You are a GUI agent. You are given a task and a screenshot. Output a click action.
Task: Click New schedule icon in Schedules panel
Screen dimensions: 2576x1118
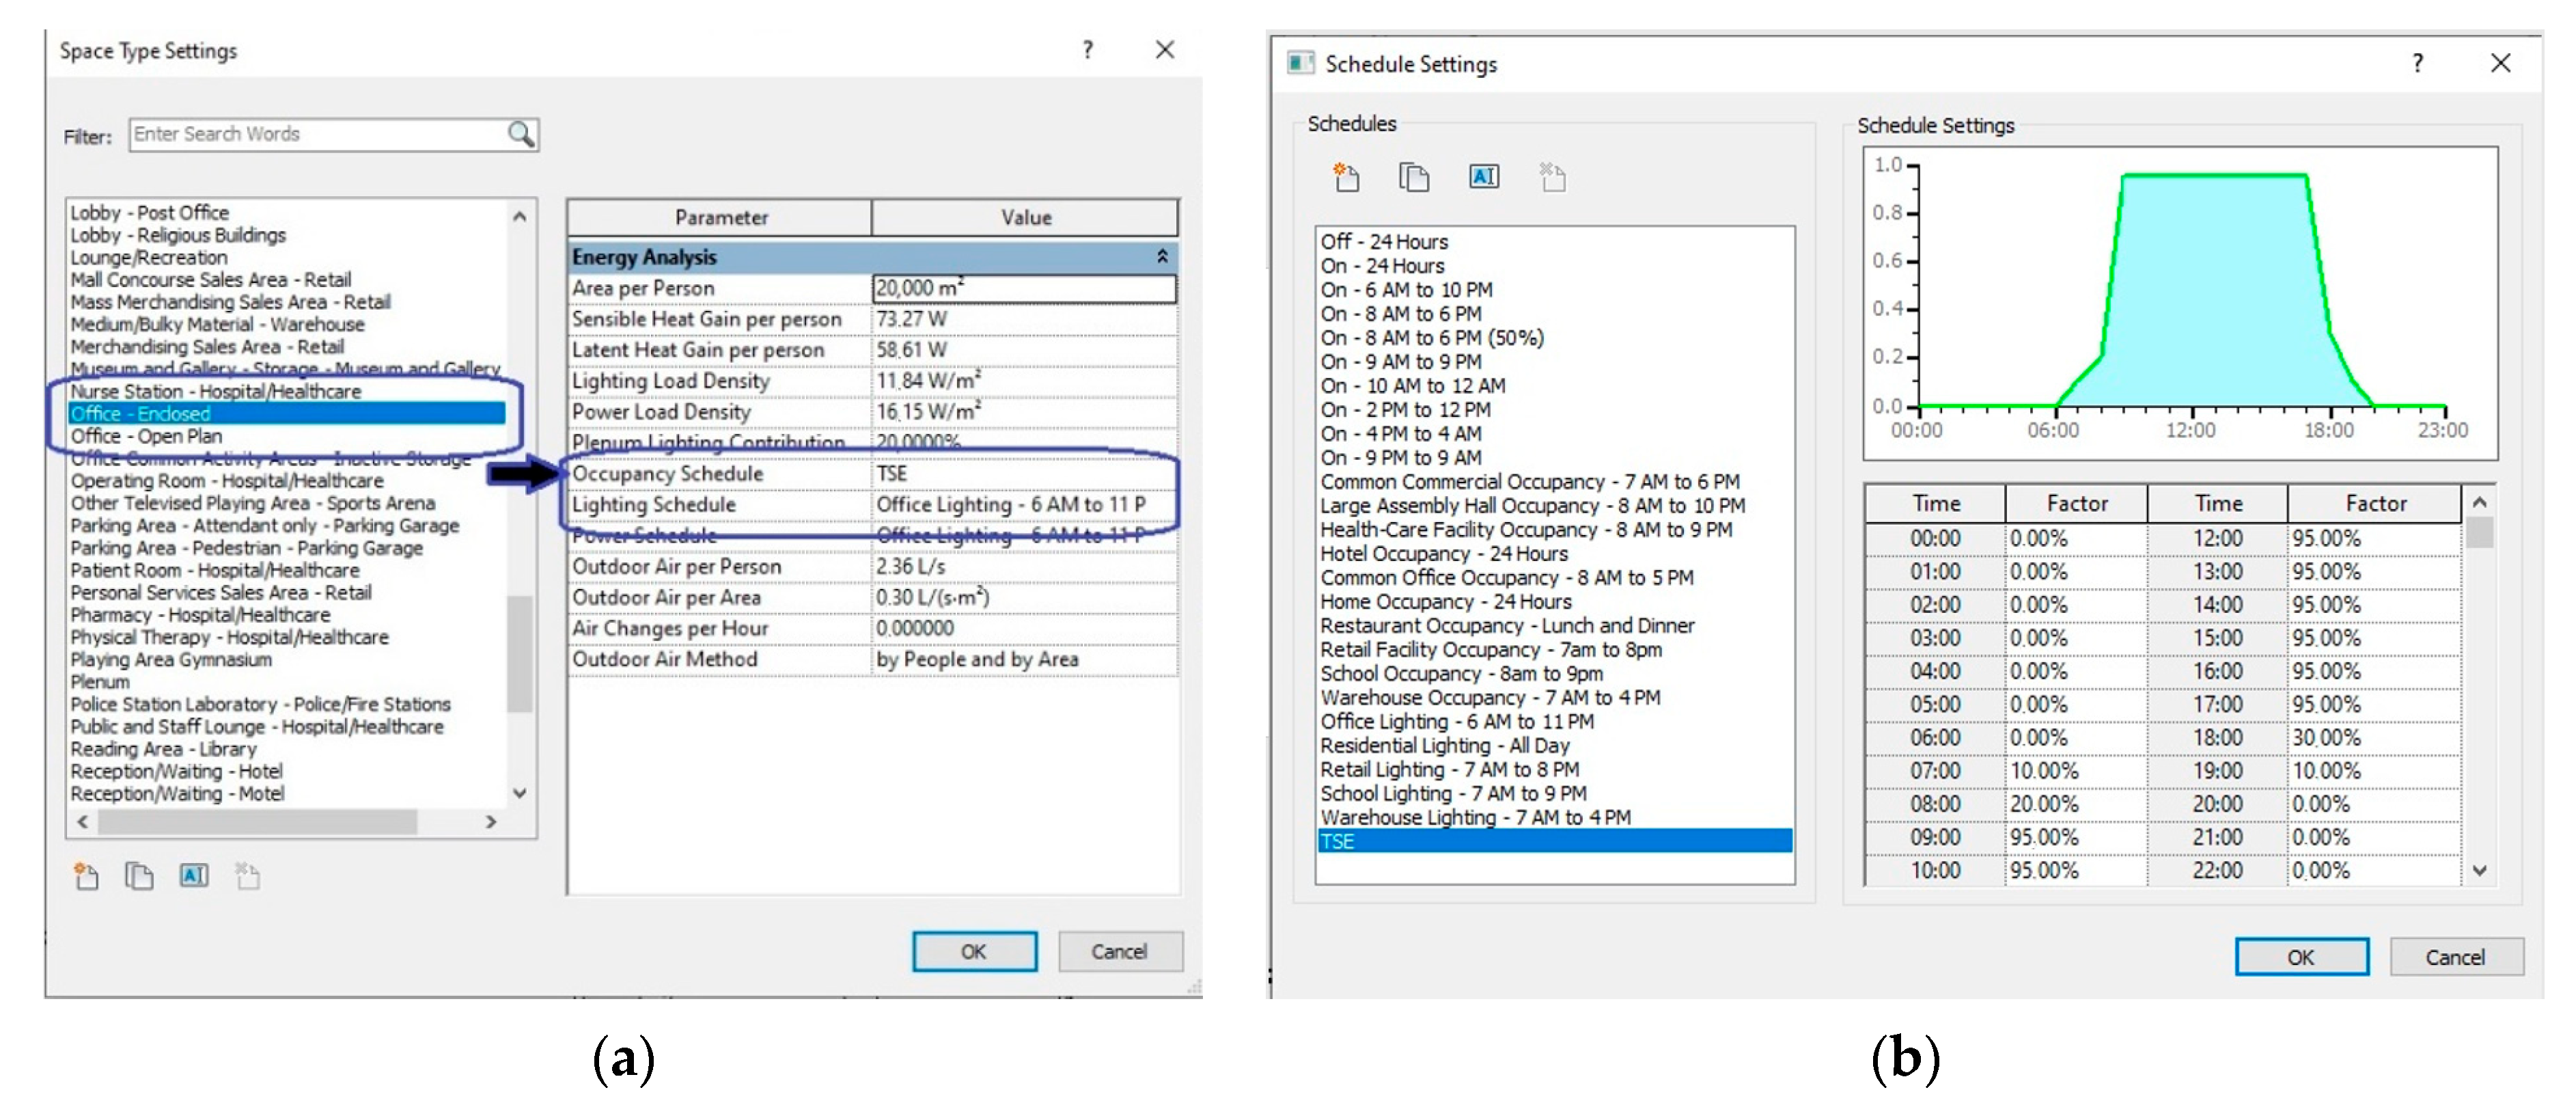point(1347,178)
